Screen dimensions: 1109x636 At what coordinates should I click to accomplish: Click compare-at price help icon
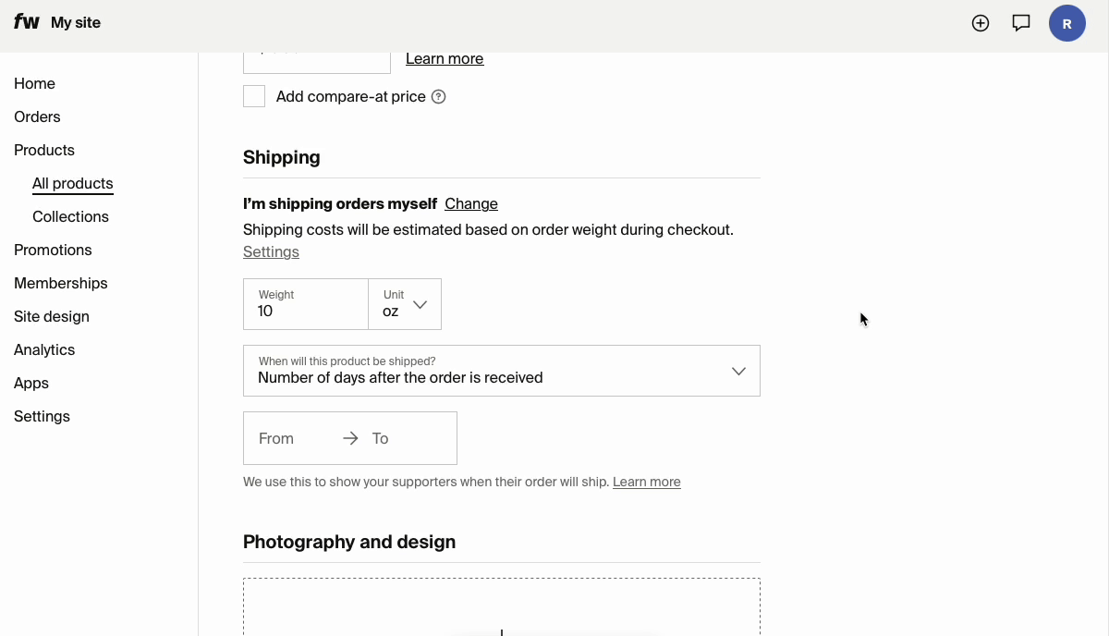[x=439, y=96]
